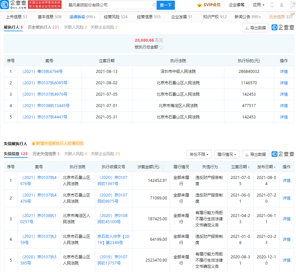Open the 年份不限 dropdown filter
Image resolution: width=296 pixels, height=272 pixels.
point(199,154)
